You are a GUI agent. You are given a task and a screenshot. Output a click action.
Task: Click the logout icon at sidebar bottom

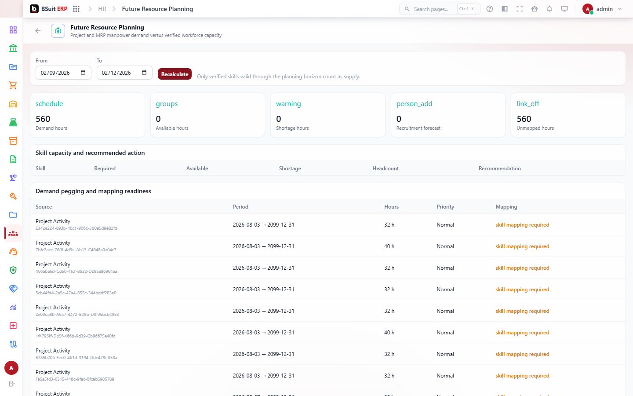[12, 384]
